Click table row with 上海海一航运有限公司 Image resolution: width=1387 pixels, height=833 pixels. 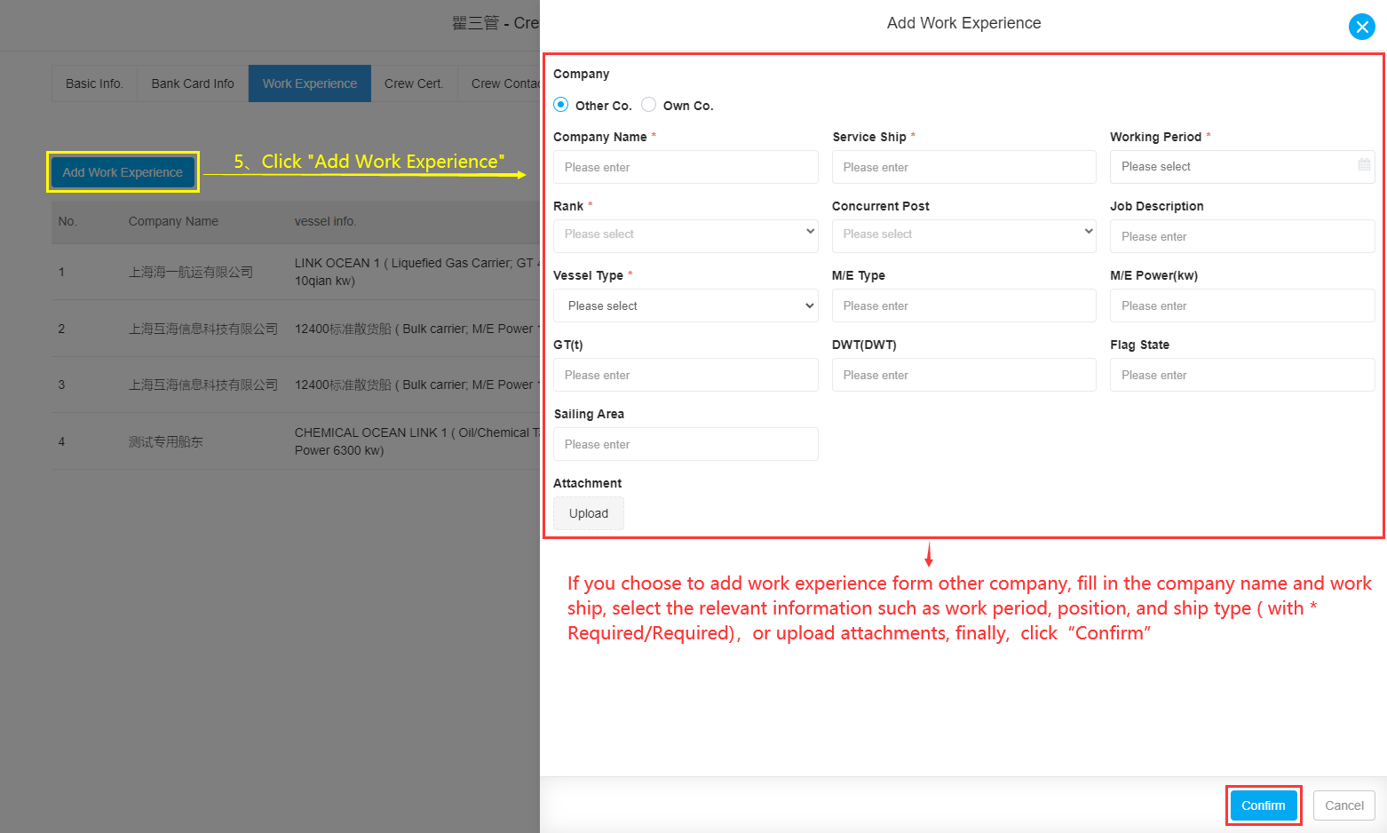coord(296,272)
